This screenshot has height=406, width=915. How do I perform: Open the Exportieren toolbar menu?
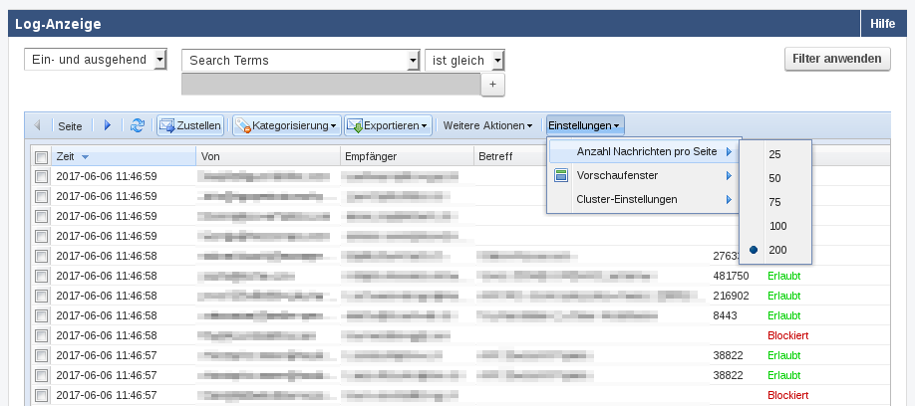point(389,125)
